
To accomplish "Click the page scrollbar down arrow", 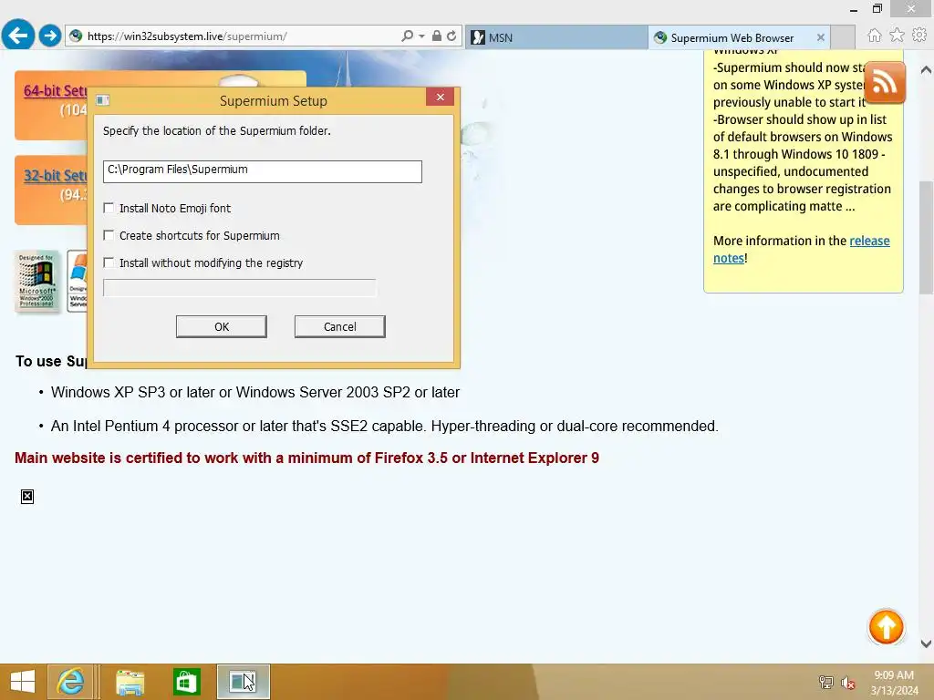I will click(x=926, y=643).
